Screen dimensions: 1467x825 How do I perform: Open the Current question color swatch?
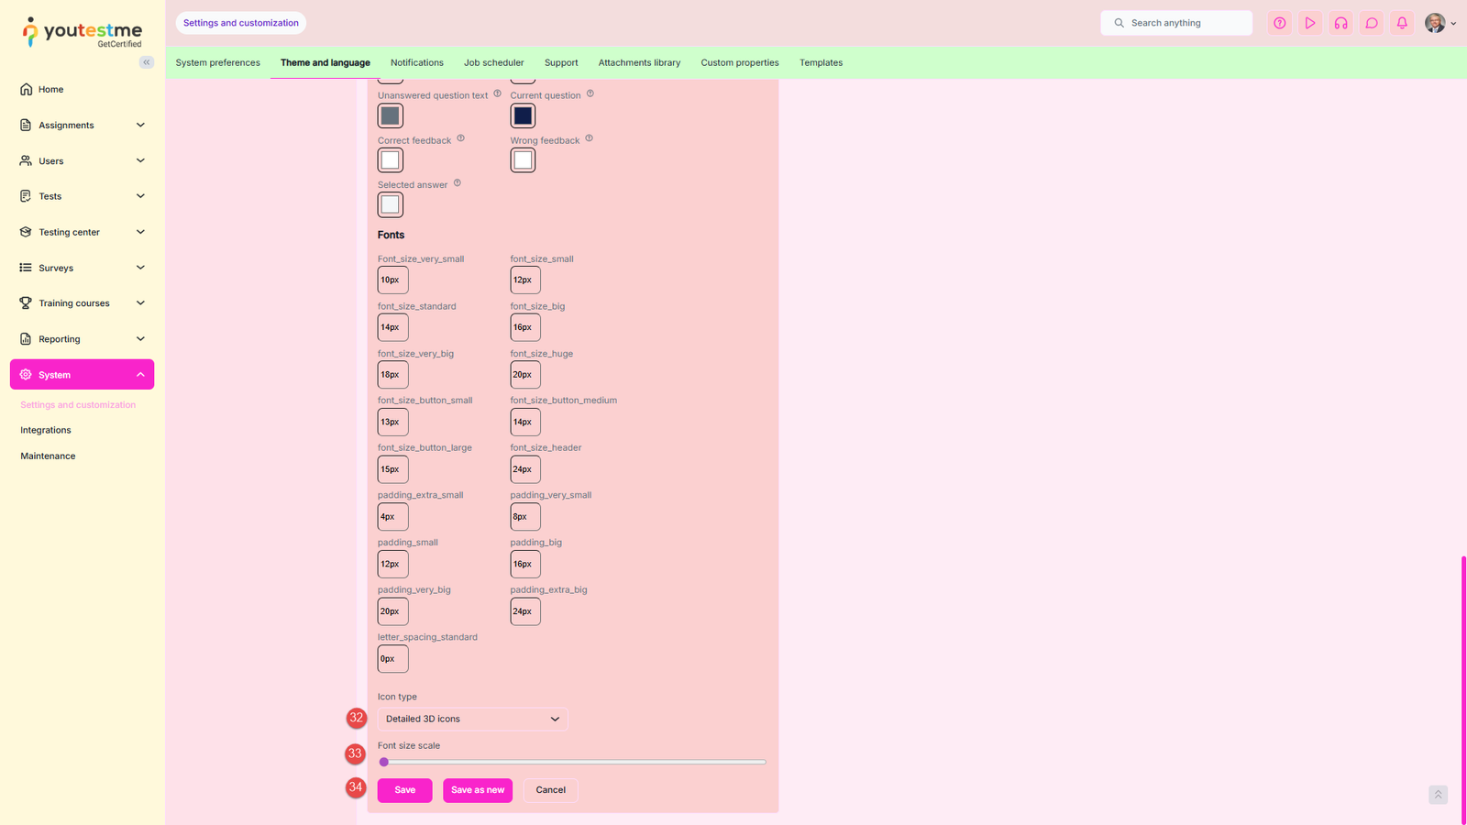click(x=523, y=115)
